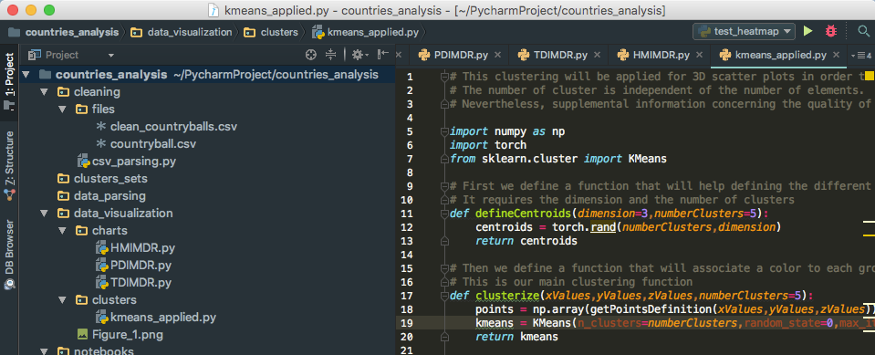The width and height of the screenshot is (875, 355).
Task: Fold the comment block at line 1
Action: click(444, 77)
